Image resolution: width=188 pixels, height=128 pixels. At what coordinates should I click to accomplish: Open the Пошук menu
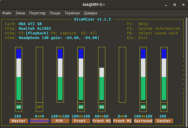(55, 13)
